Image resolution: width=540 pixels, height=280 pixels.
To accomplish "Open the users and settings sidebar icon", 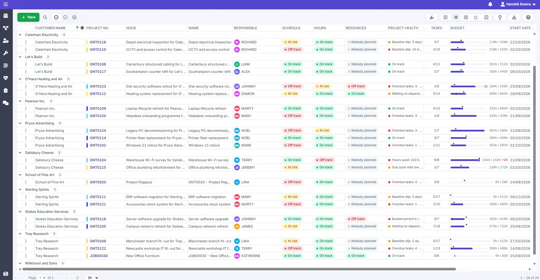I will (x=6, y=40).
